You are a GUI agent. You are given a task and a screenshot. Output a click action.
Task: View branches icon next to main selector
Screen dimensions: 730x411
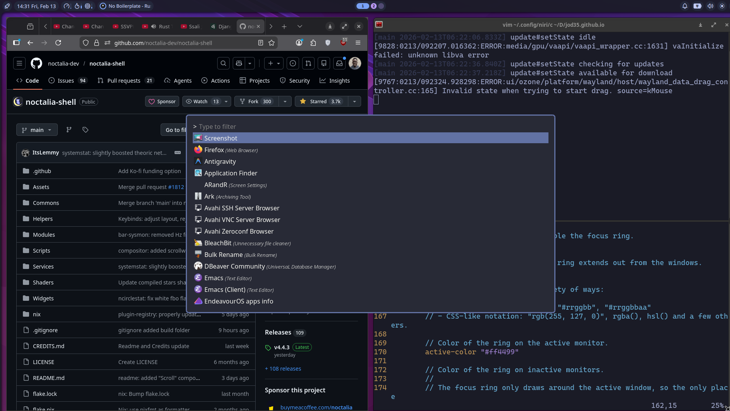(69, 130)
